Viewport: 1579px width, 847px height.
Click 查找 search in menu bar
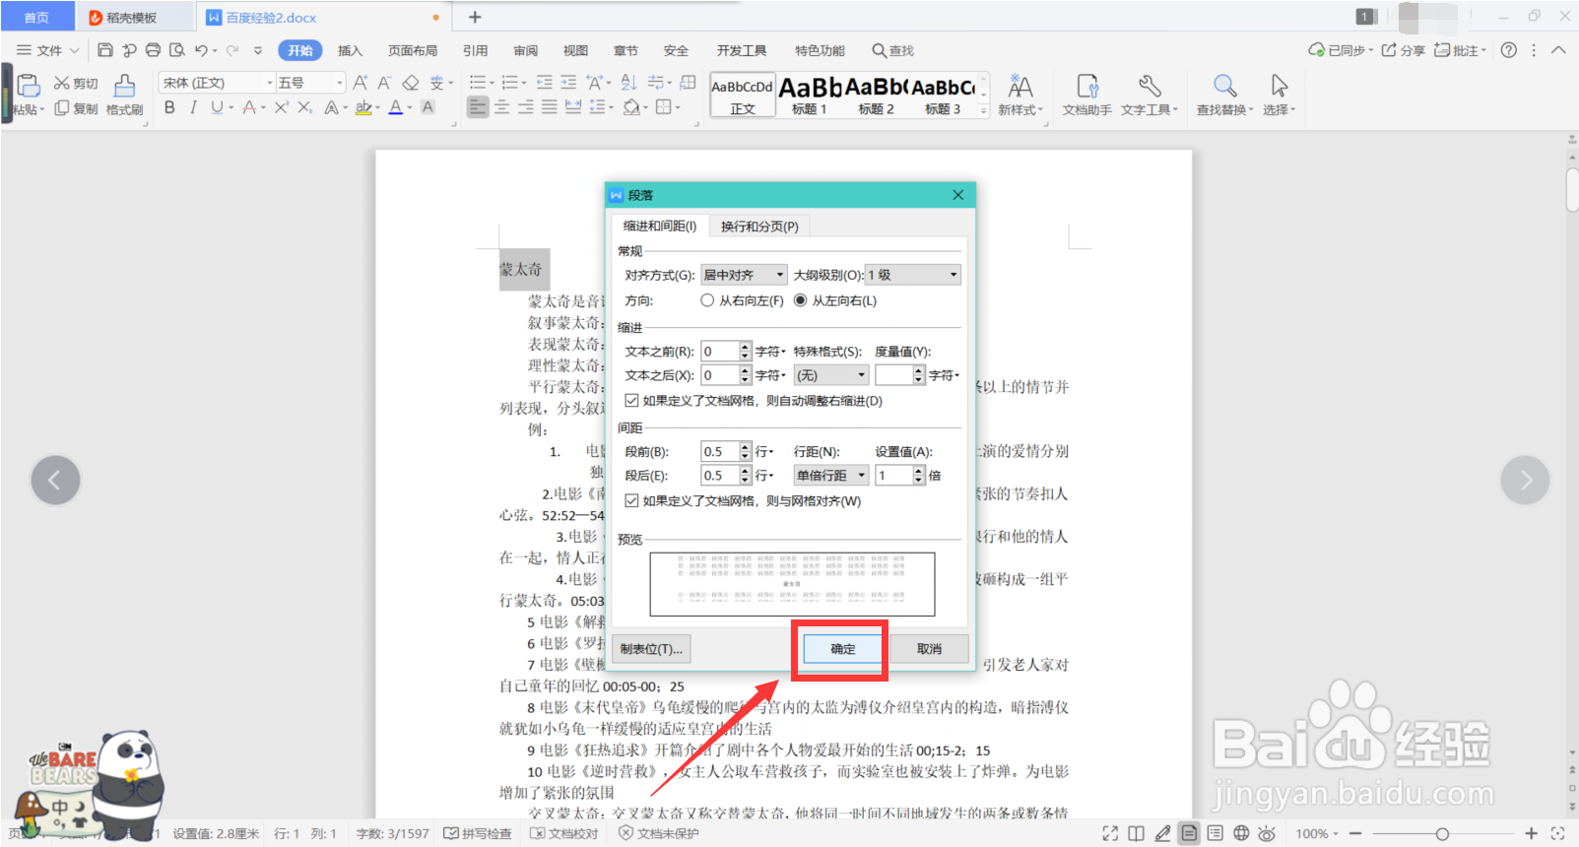point(892,50)
